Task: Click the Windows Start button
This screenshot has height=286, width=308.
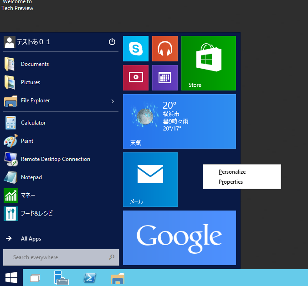Action: 11,277
